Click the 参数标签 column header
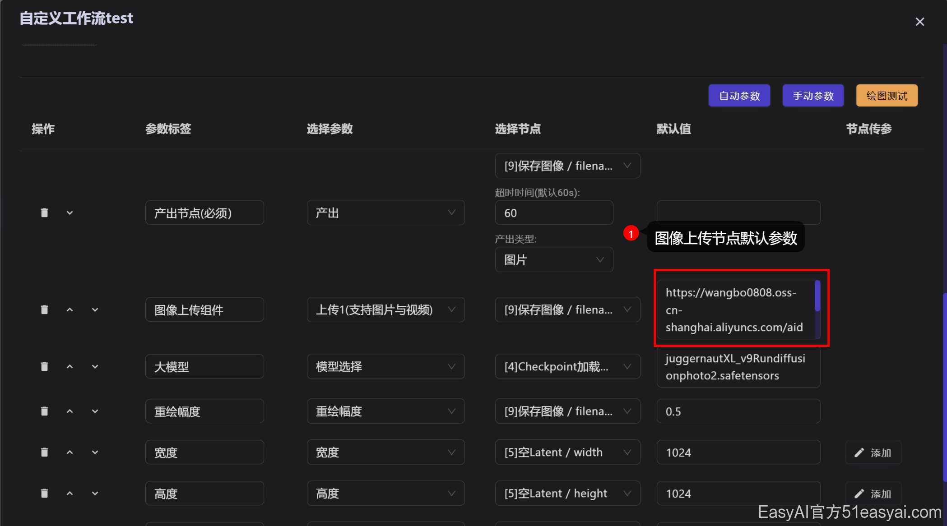 pos(168,129)
